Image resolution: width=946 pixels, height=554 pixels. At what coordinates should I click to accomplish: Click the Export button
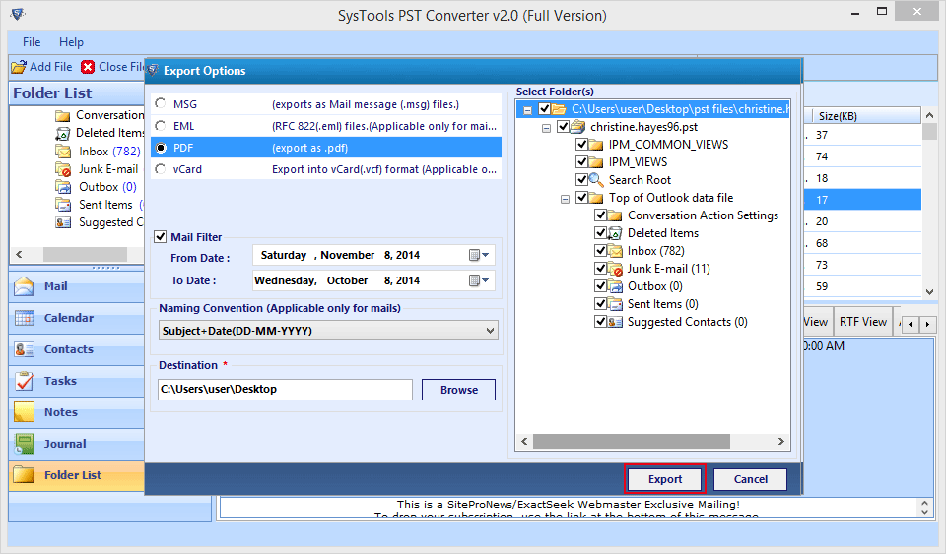click(x=665, y=479)
